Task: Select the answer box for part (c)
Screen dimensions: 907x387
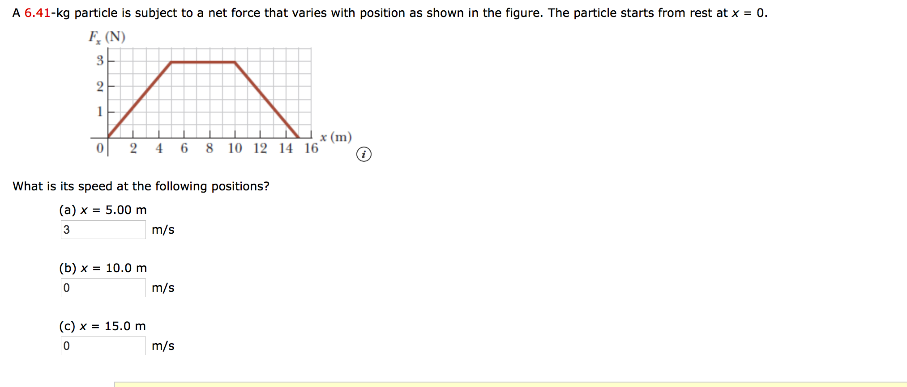Action: coord(103,345)
